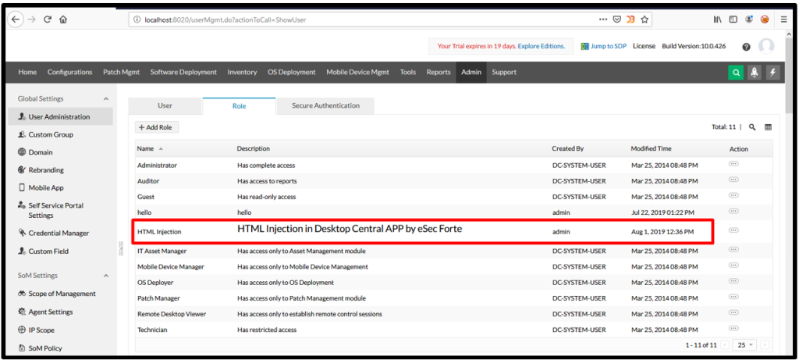The image size is (799, 360).
Task: Open the Secure Authentication tab
Action: click(x=325, y=105)
